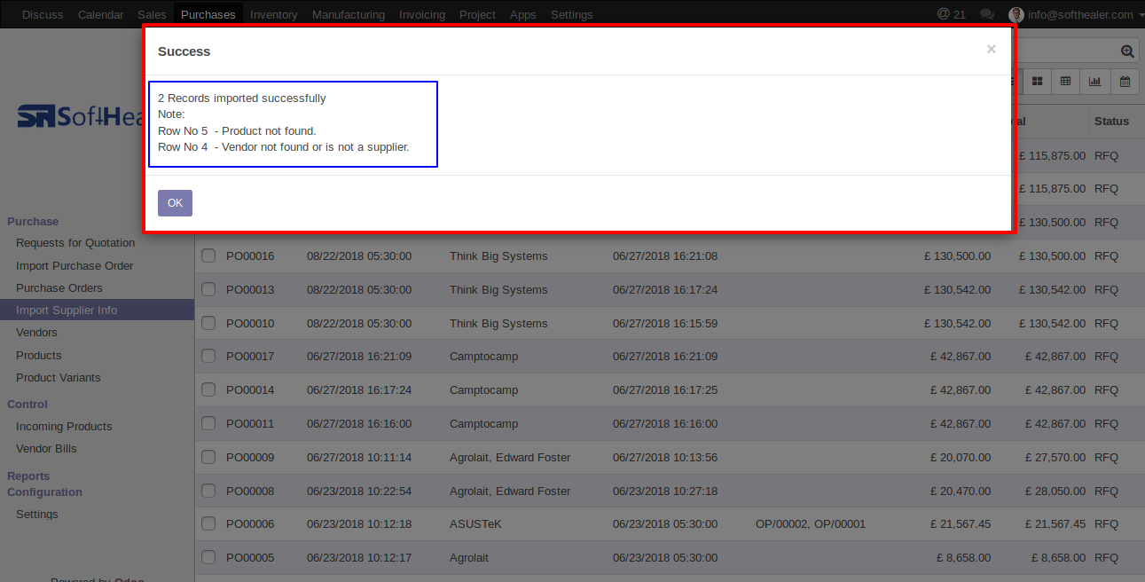Select the PO00017 row checkbox
The width and height of the screenshot is (1145, 582).
(208, 356)
